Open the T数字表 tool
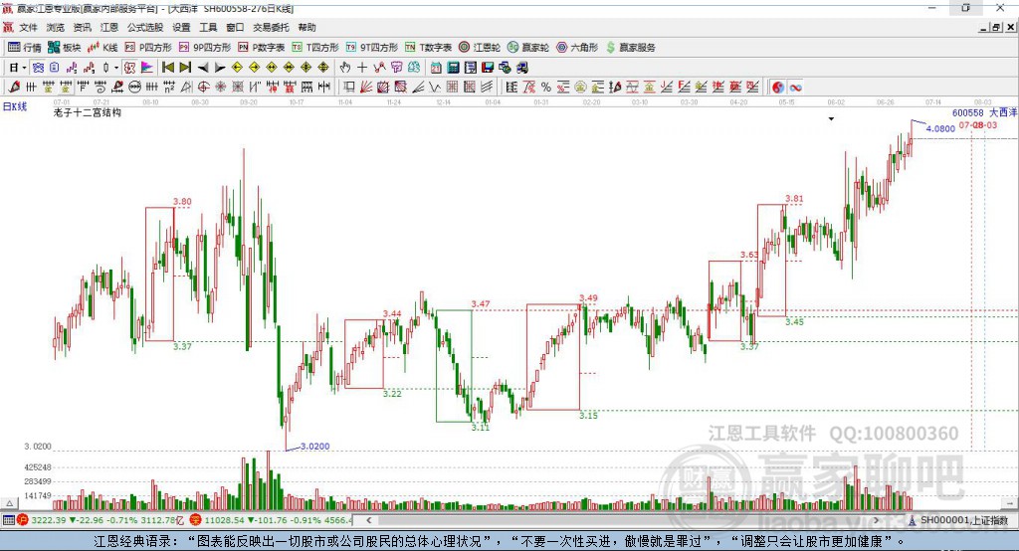This screenshot has height=551, width=1019. (x=428, y=48)
